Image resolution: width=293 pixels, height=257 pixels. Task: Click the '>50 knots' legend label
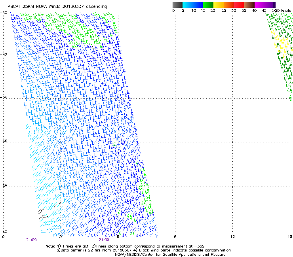click(x=282, y=11)
